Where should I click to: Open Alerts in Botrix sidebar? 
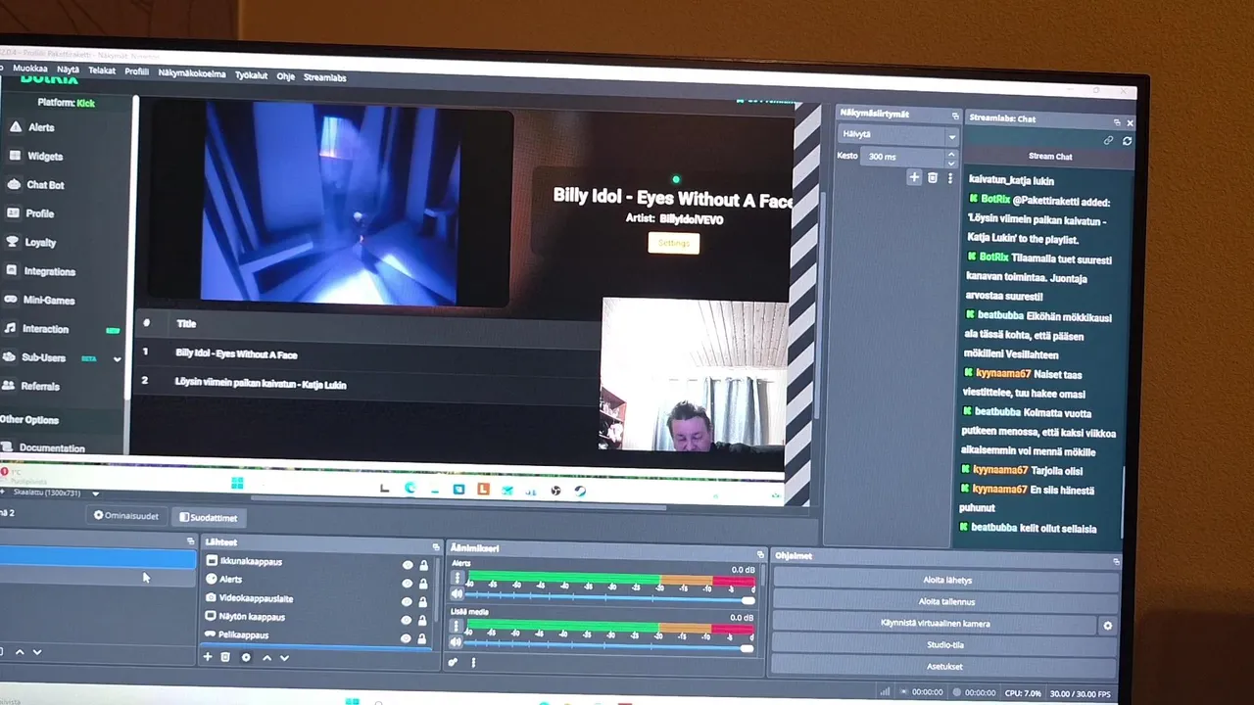pos(41,128)
